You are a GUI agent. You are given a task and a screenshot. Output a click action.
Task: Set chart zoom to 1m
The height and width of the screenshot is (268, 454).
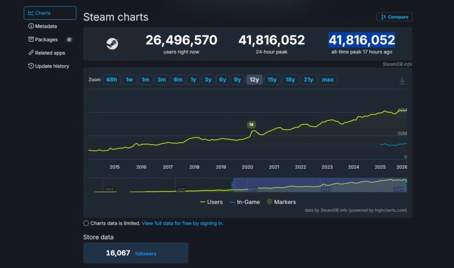(x=145, y=80)
